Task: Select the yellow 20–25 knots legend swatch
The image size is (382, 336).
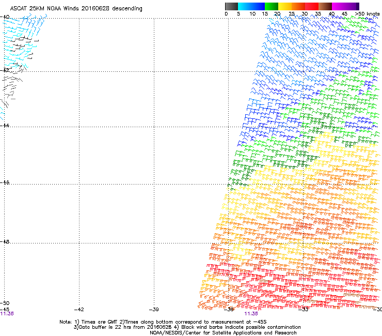Action: click(x=285, y=6)
